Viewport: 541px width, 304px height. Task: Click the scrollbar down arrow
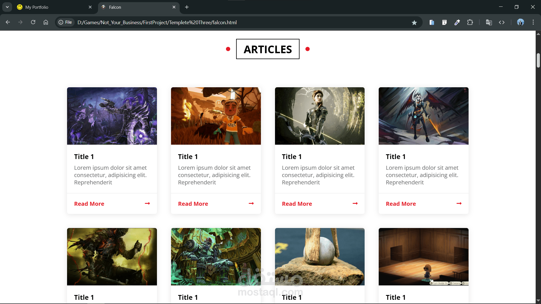pyautogui.click(x=538, y=301)
